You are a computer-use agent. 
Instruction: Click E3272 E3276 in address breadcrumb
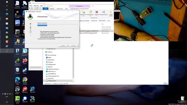point(102,21)
